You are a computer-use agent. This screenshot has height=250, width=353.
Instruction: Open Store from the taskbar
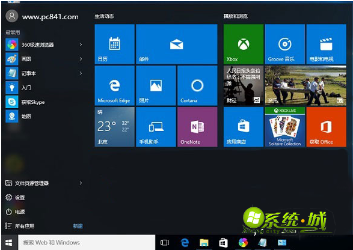click(x=223, y=243)
